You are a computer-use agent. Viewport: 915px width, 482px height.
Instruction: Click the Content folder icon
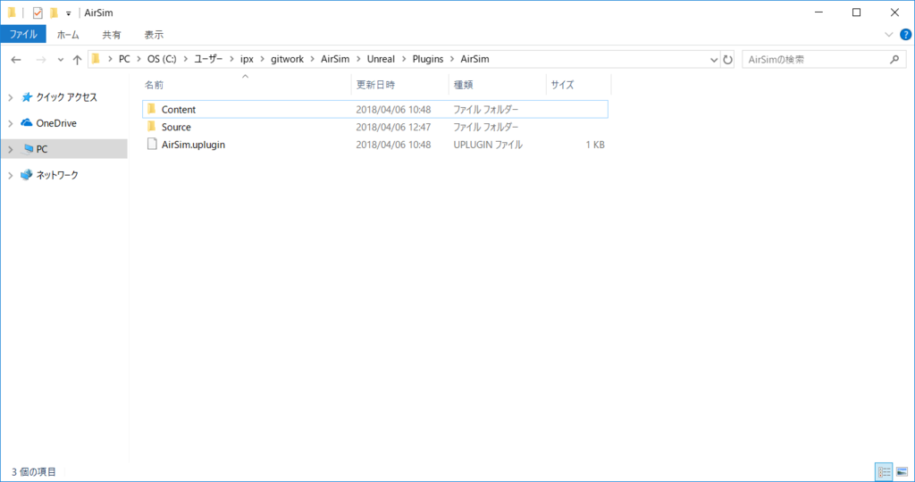(x=152, y=109)
